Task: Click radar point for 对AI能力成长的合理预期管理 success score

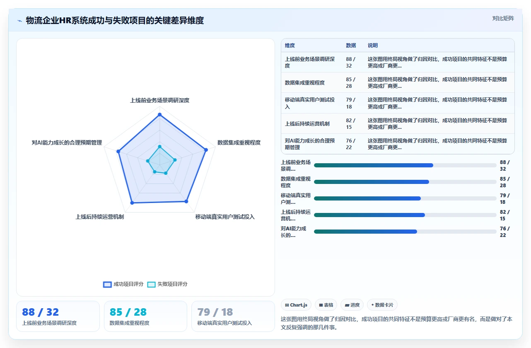Action: coord(118,152)
